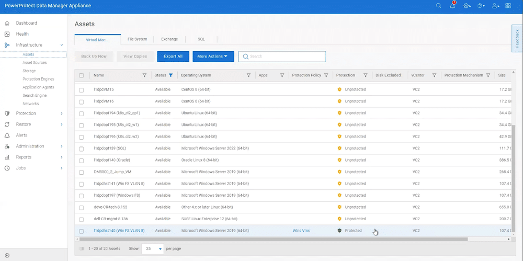Filter the vCenter column
Screen dimensions: 523x261
coord(434,75)
